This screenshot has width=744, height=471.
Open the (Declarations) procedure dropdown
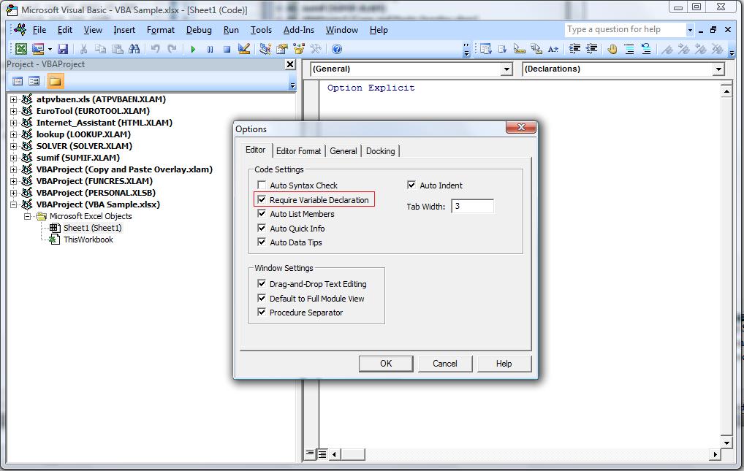(x=719, y=69)
